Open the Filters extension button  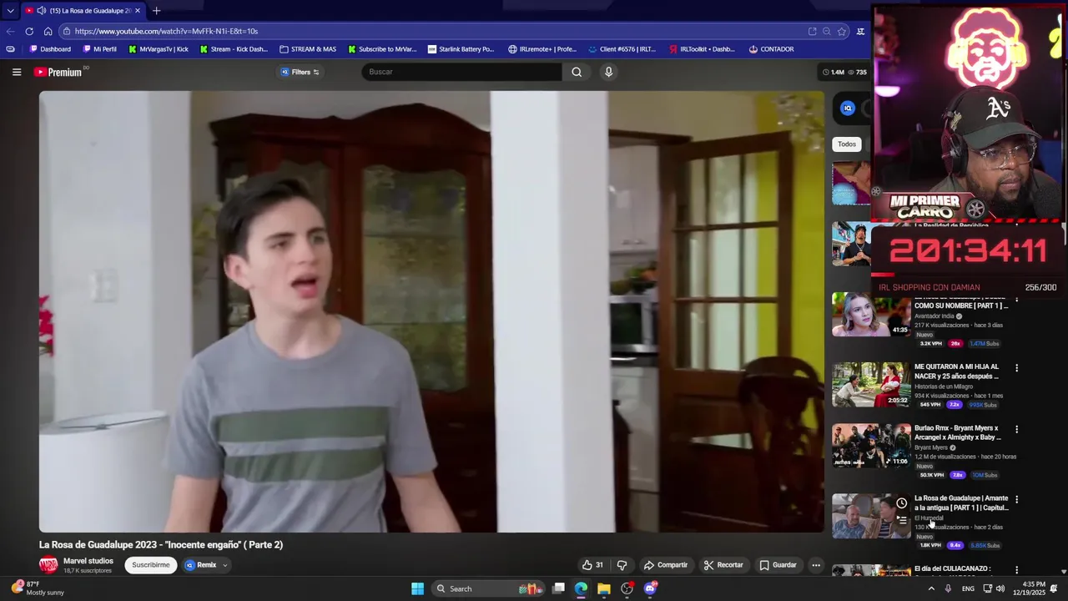tap(300, 72)
